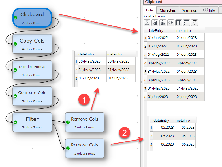222x167 pixels.
Task: Click the Clipboard title bar of right panel
Action: [183, 2]
